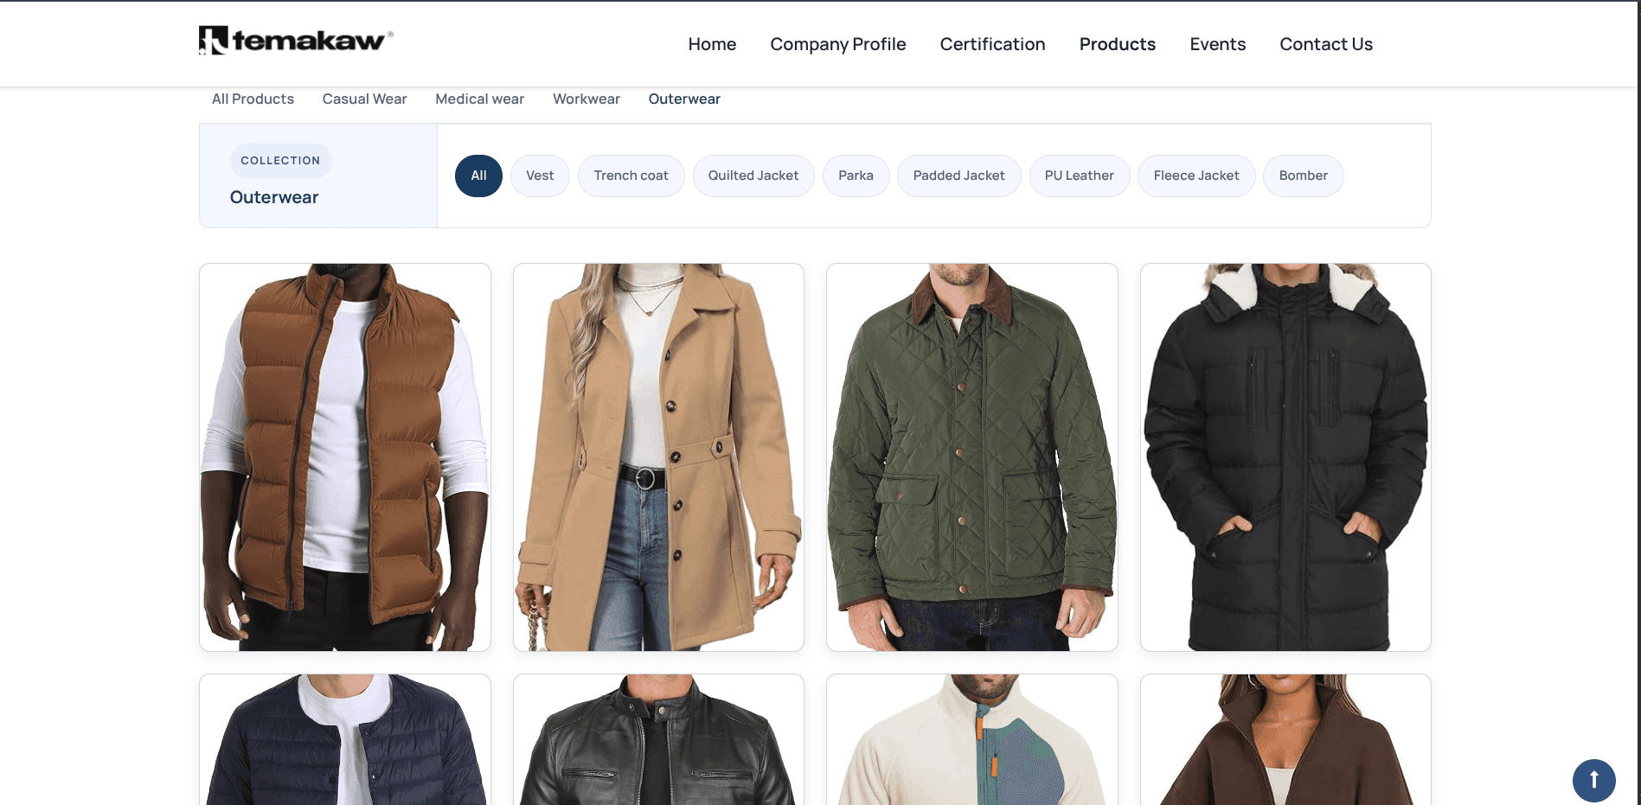The height and width of the screenshot is (805, 1641).
Task: Filter outerwear by Trench coat
Action: pyautogui.click(x=631, y=176)
